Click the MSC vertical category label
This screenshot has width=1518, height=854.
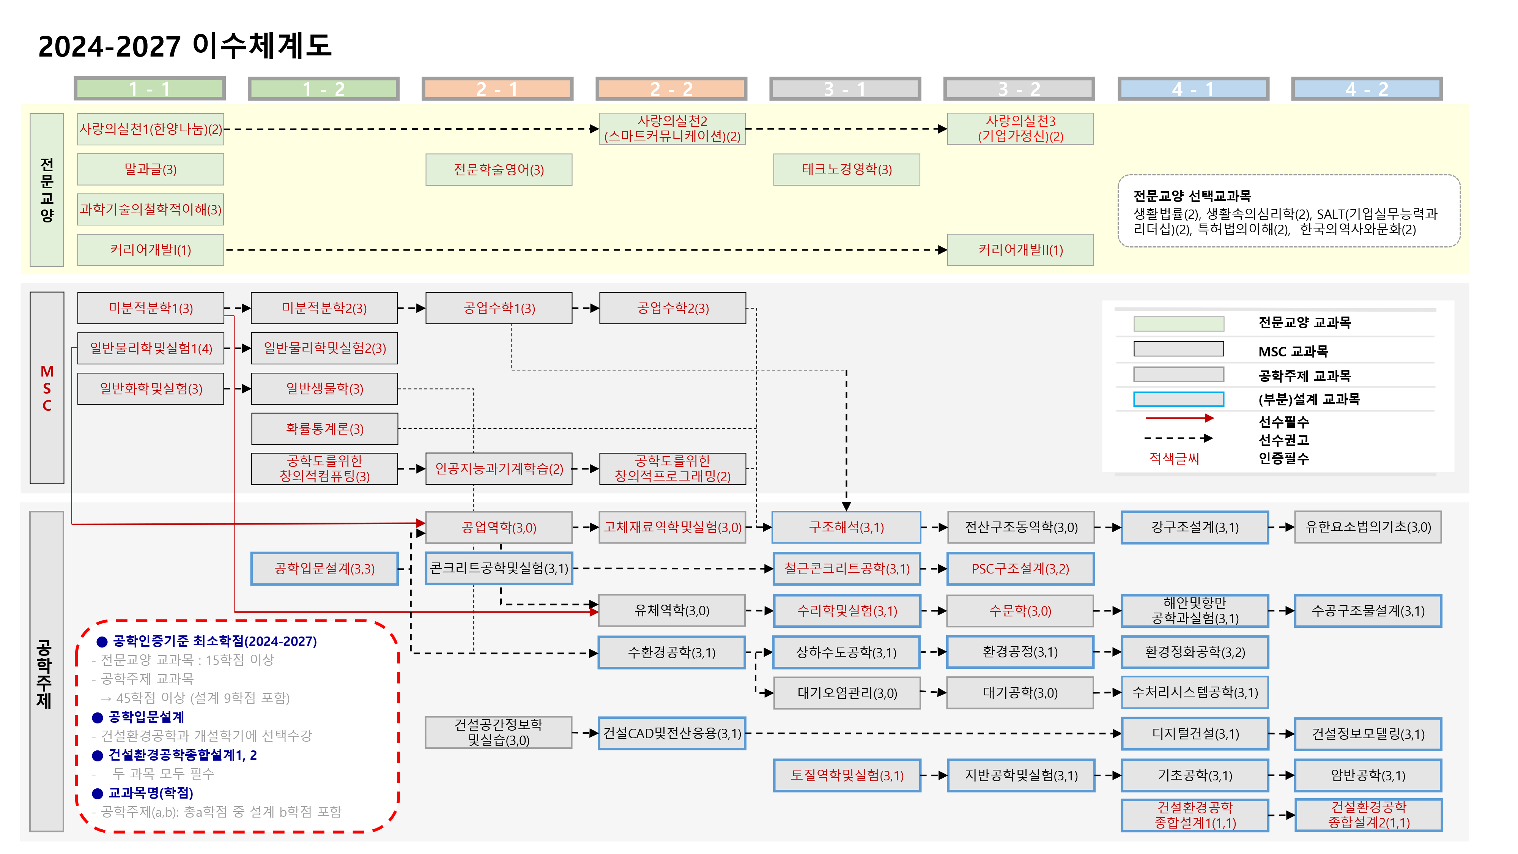(x=47, y=388)
